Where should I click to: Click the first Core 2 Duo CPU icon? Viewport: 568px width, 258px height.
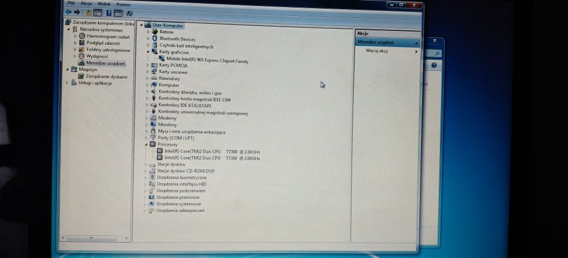coord(160,151)
